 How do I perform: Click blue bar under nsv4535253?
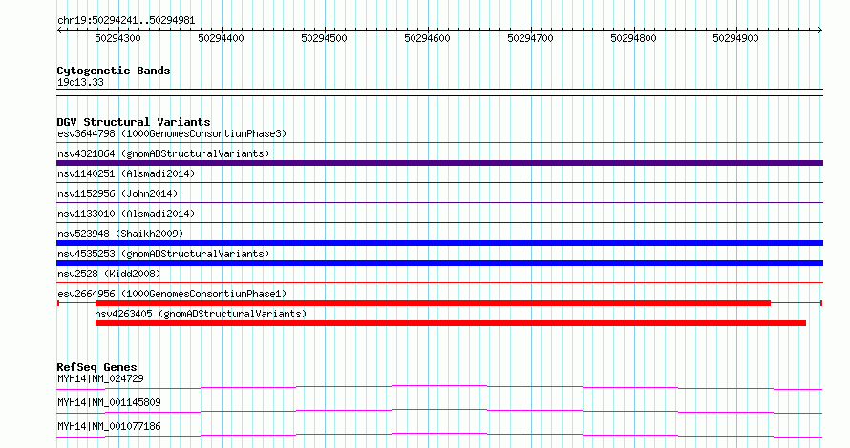(x=439, y=263)
